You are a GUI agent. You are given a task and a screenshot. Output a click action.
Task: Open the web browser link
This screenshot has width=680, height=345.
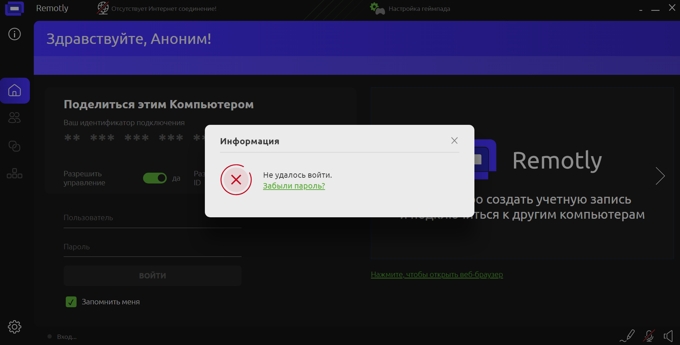437,274
